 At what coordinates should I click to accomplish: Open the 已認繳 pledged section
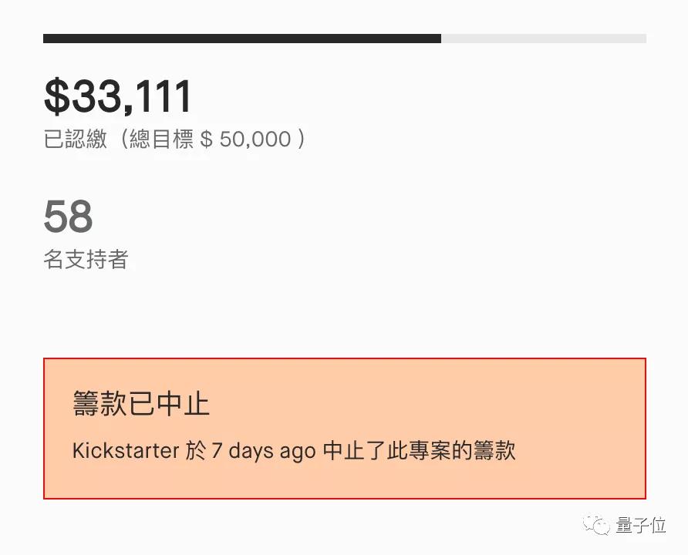point(76,140)
